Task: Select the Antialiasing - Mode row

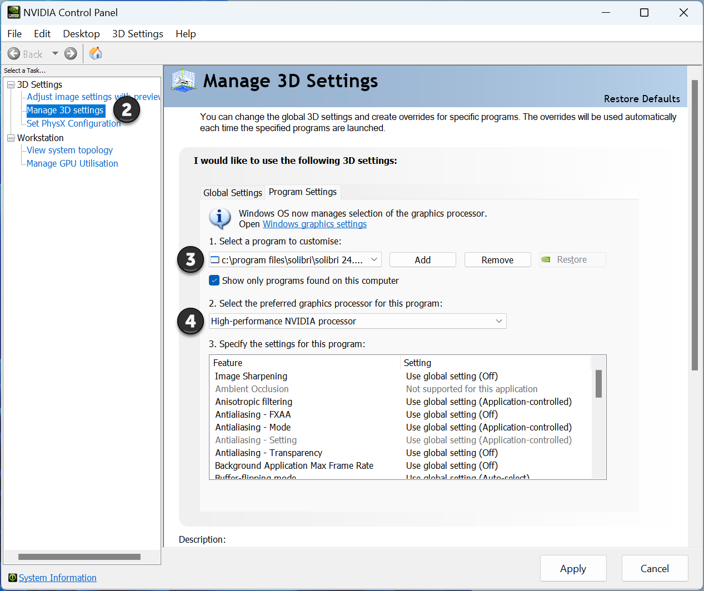Action: pos(400,427)
